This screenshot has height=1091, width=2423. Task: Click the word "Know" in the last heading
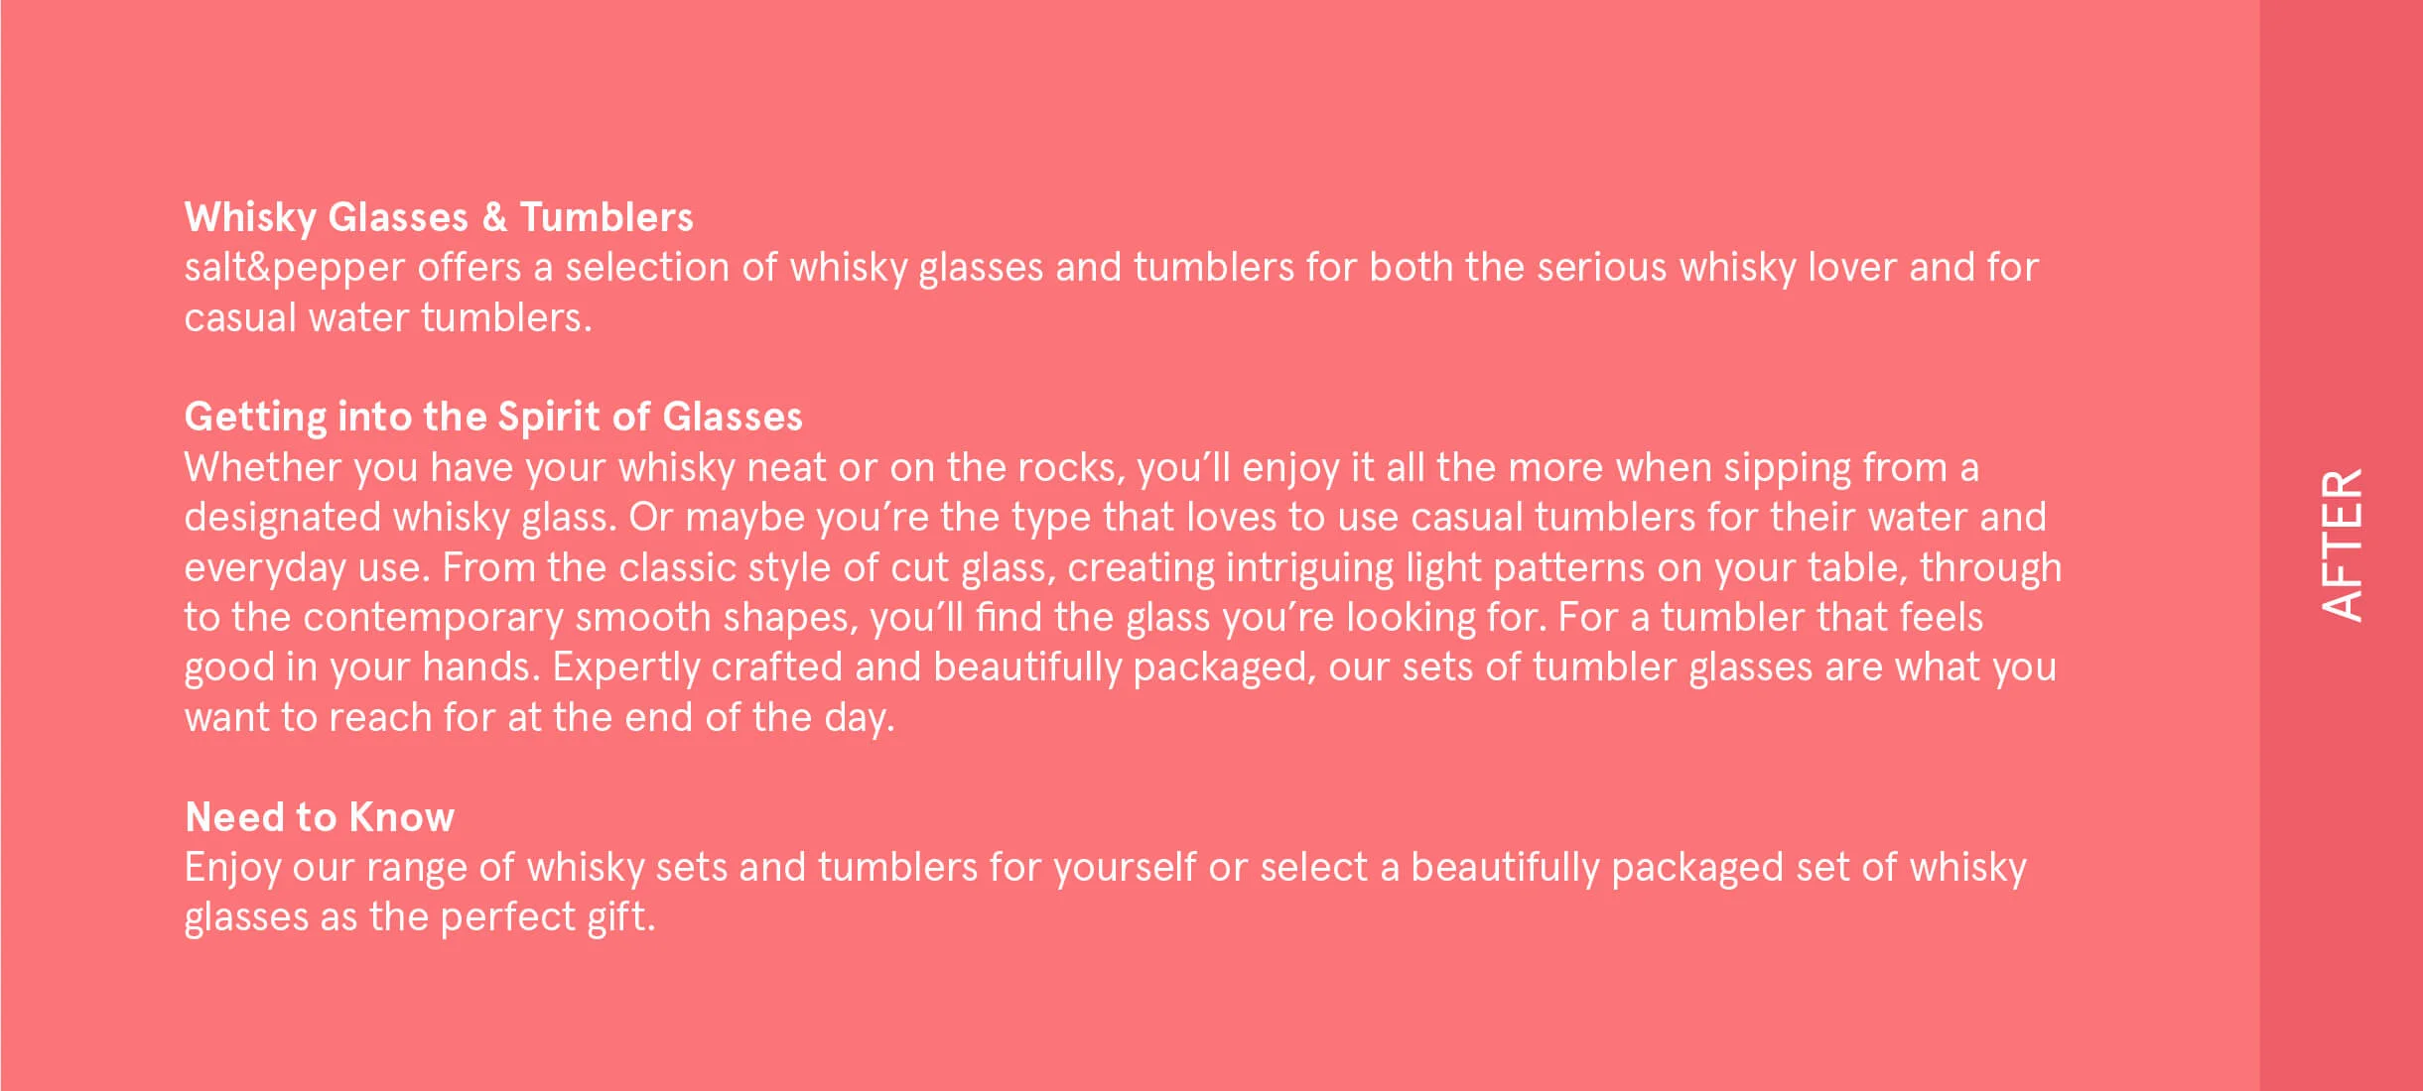pyautogui.click(x=401, y=817)
